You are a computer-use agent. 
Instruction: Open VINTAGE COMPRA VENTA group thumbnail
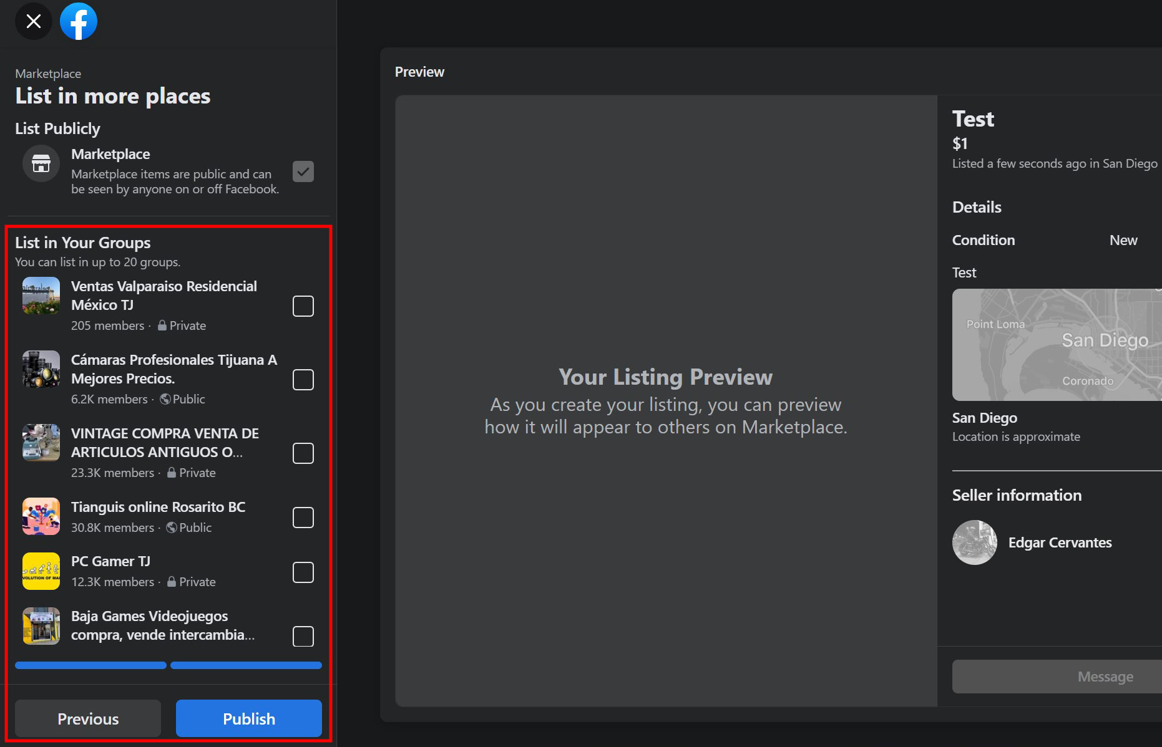(x=41, y=443)
